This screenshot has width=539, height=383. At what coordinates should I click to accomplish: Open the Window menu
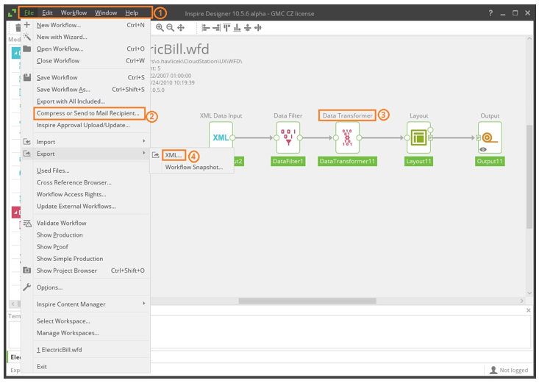coord(106,12)
